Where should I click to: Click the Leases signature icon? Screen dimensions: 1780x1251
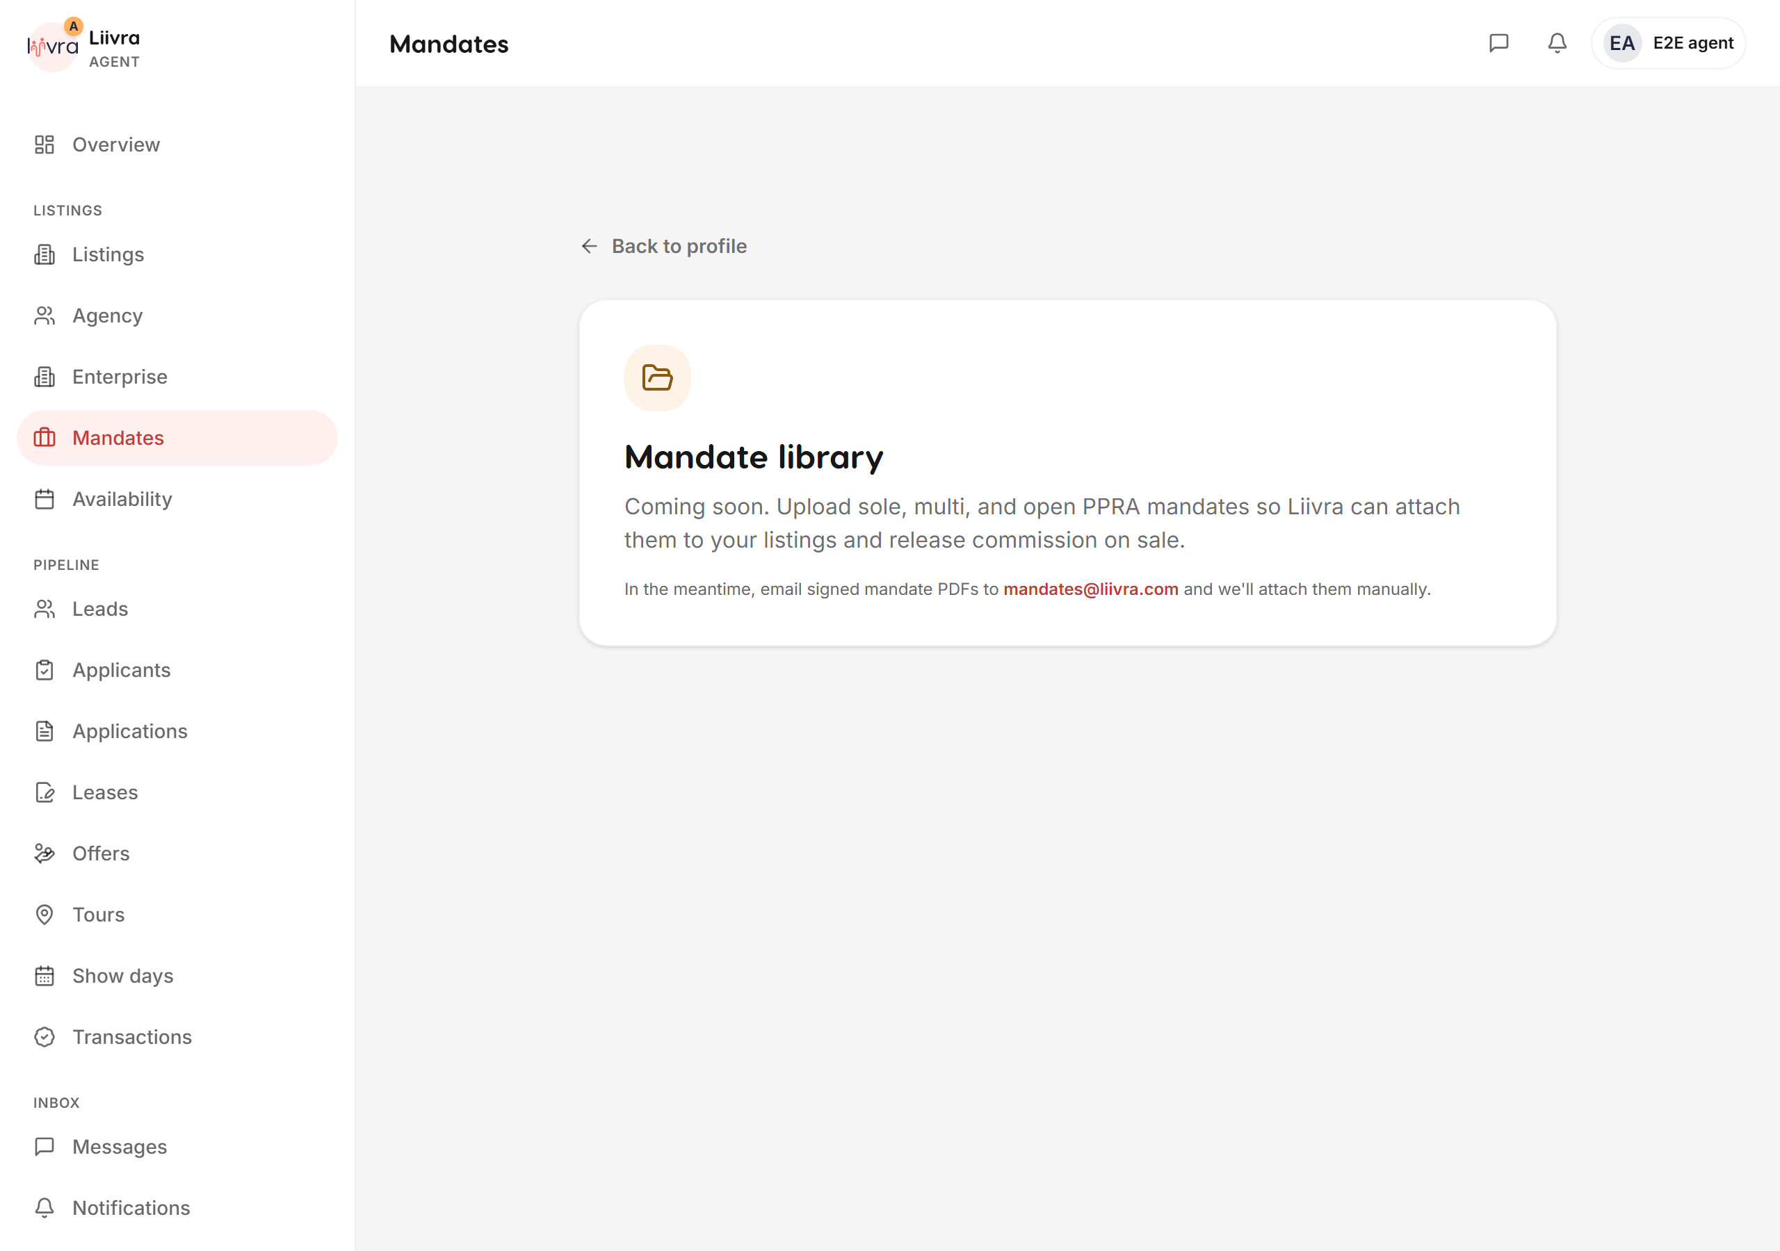[44, 792]
